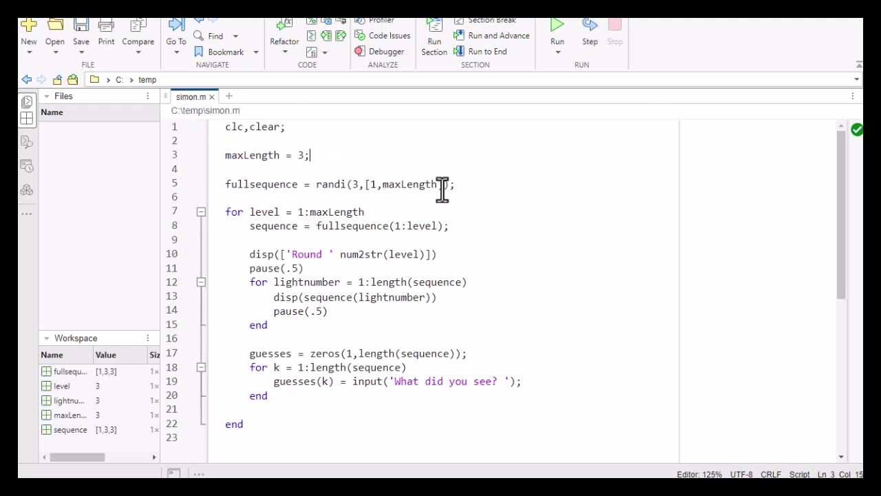Open the Debugger tool
The width and height of the screenshot is (881, 496).
click(x=379, y=52)
